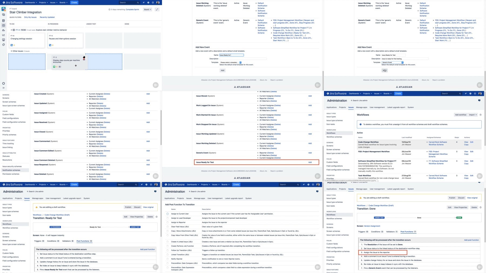Click Complete Sprint link on Stair Climber board
486x273 pixels.
point(132,9)
